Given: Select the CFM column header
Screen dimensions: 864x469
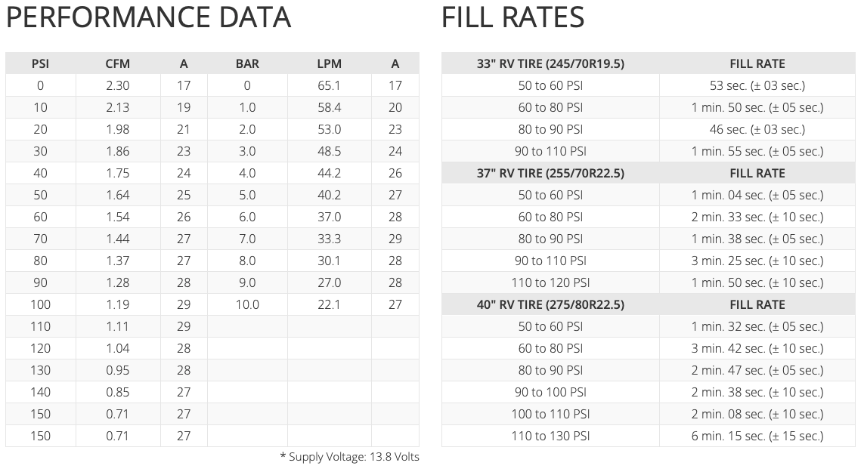Looking at the screenshot, I should click(118, 63).
